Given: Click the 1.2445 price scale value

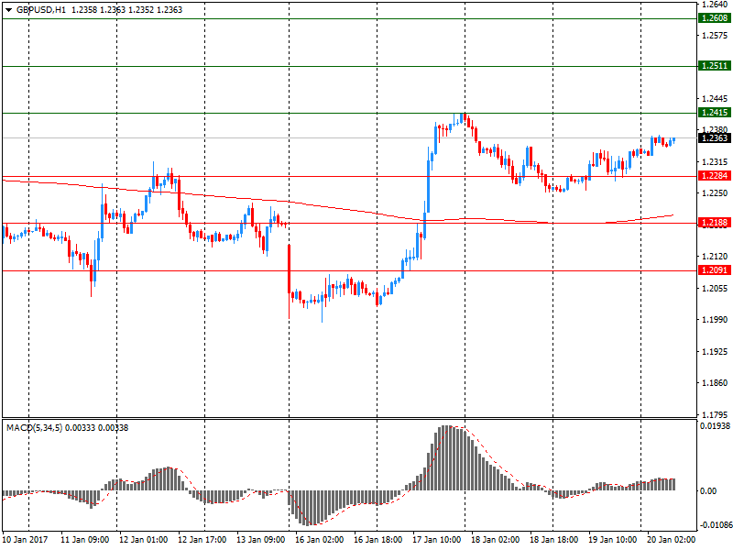Looking at the screenshot, I should (715, 99).
